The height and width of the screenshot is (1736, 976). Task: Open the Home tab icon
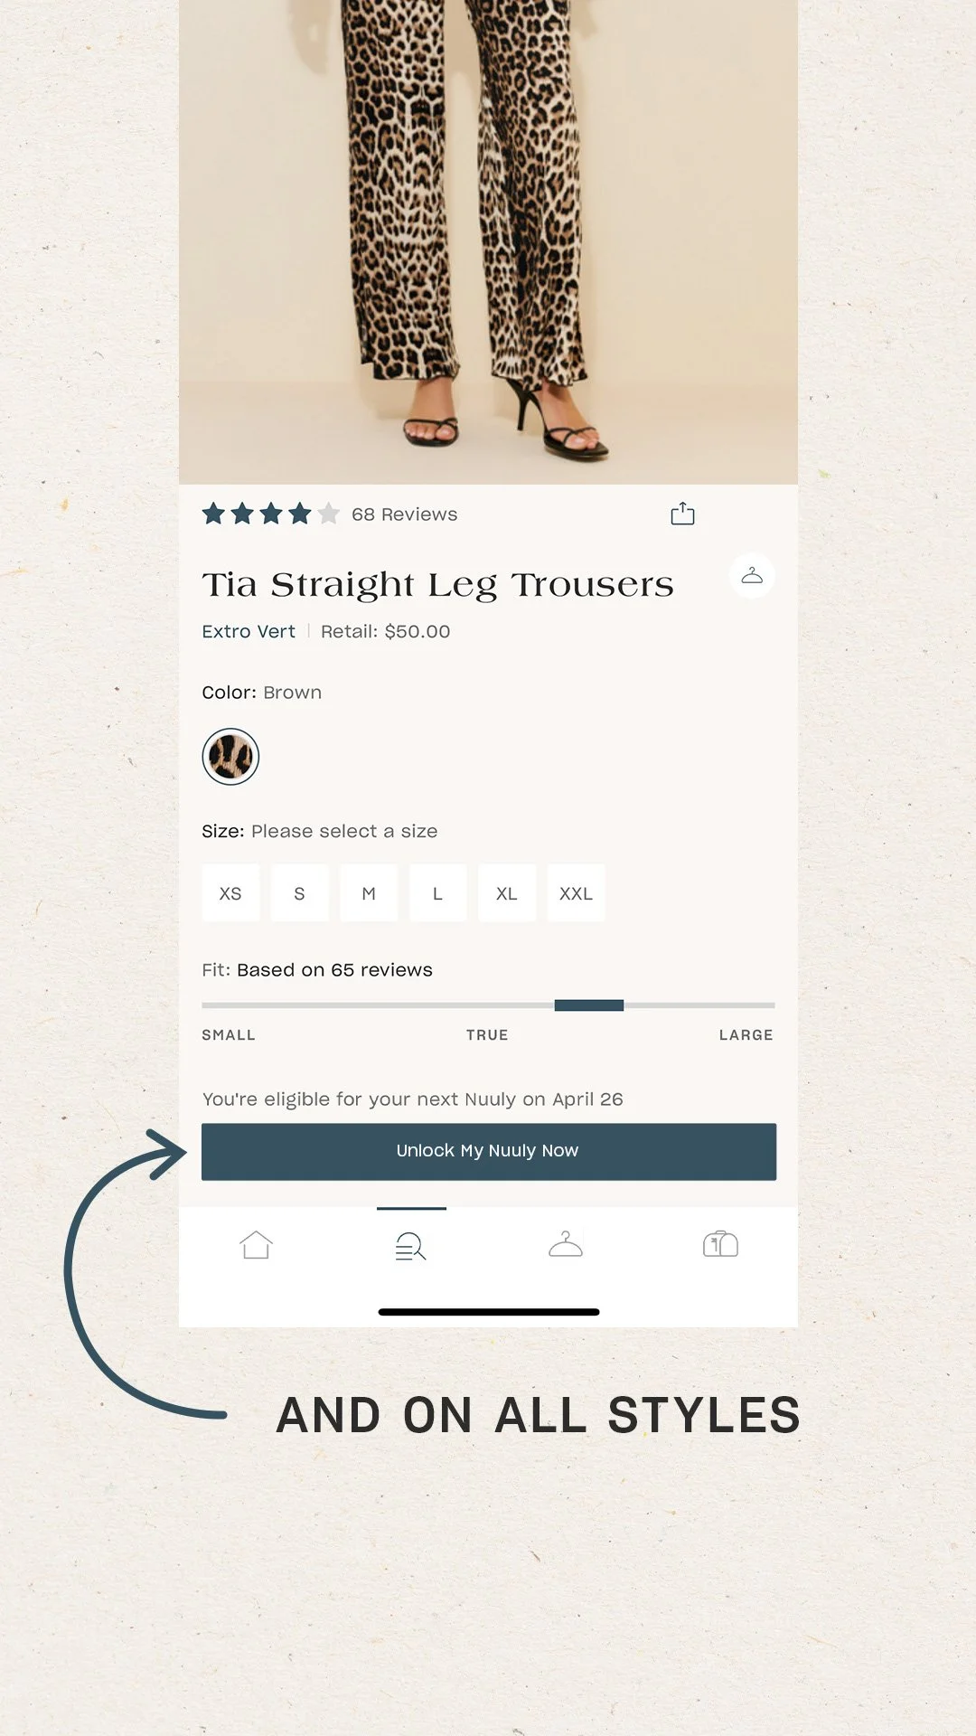click(256, 1245)
